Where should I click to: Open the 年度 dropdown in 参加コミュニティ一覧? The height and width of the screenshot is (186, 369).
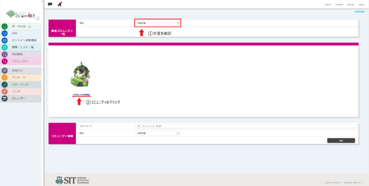click(157, 23)
